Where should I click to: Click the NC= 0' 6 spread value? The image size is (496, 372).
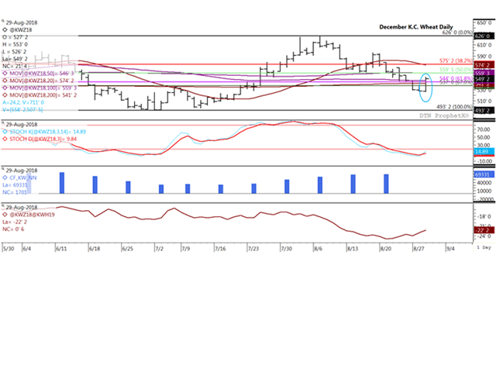13,229
